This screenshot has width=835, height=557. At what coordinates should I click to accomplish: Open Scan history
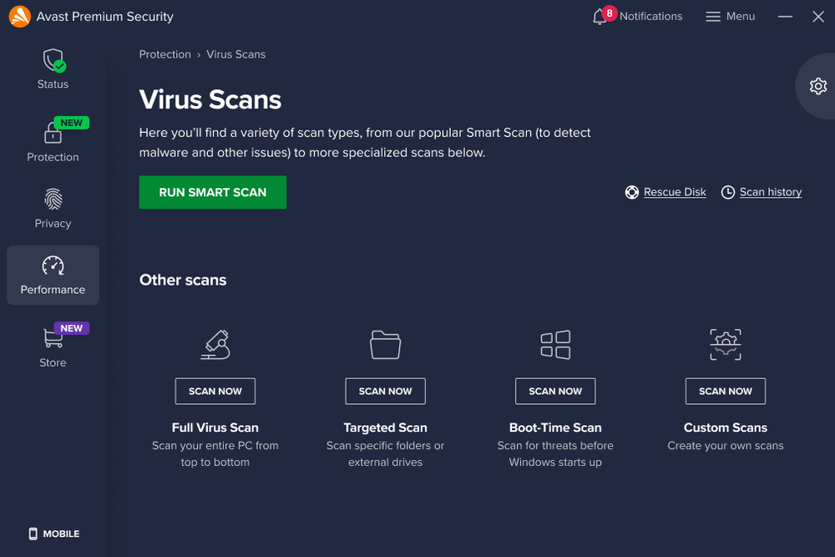(x=769, y=191)
